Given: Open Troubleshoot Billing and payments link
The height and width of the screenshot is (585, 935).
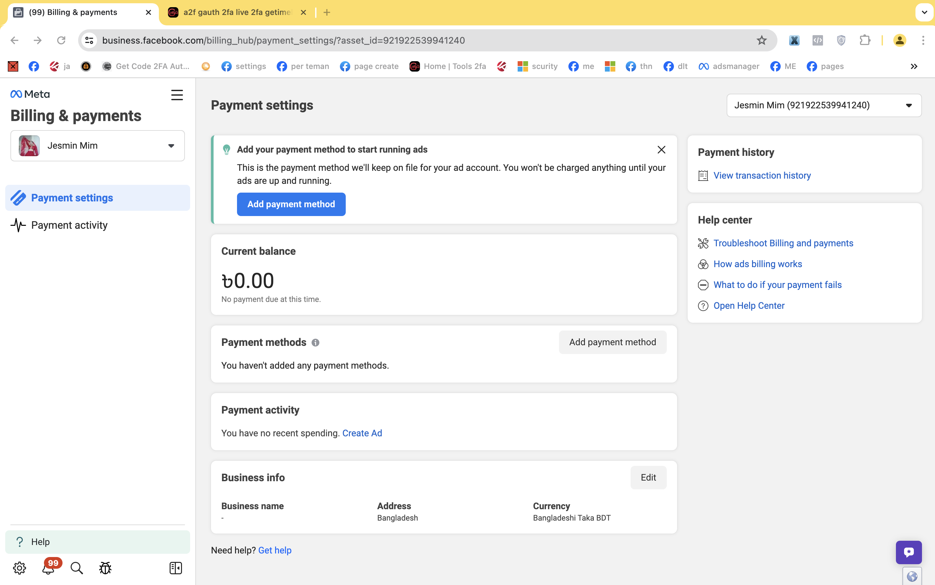Looking at the screenshot, I should click(x=783, y=243).
